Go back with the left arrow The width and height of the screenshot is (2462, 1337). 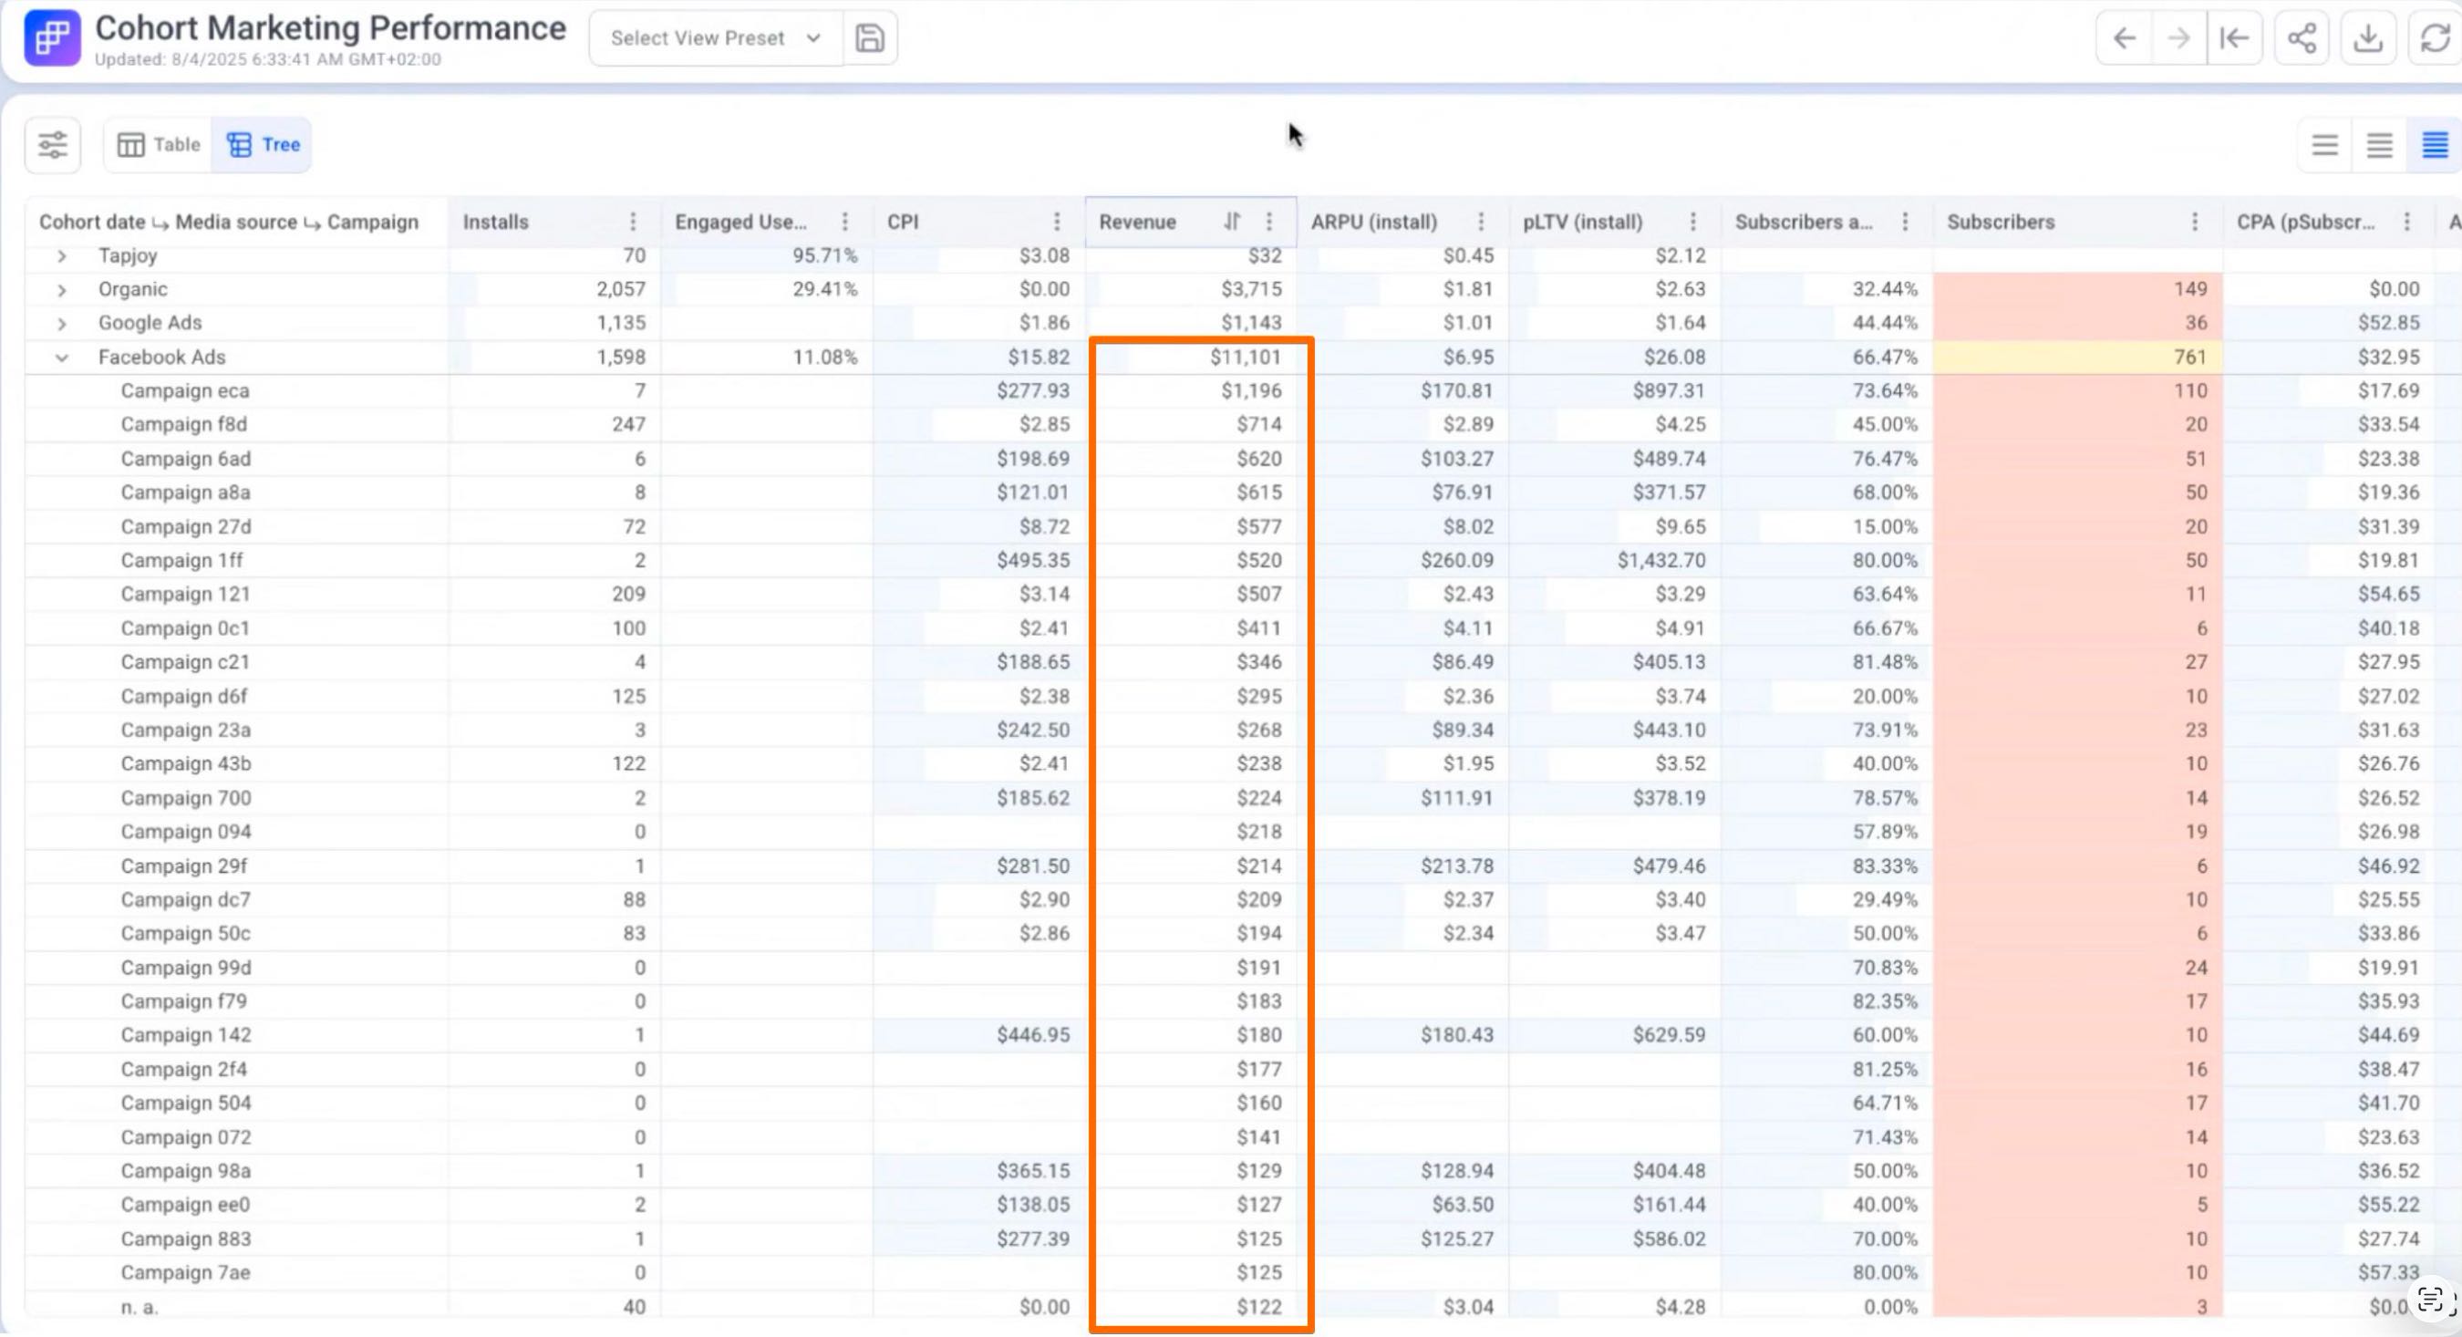coord(2124,38)
